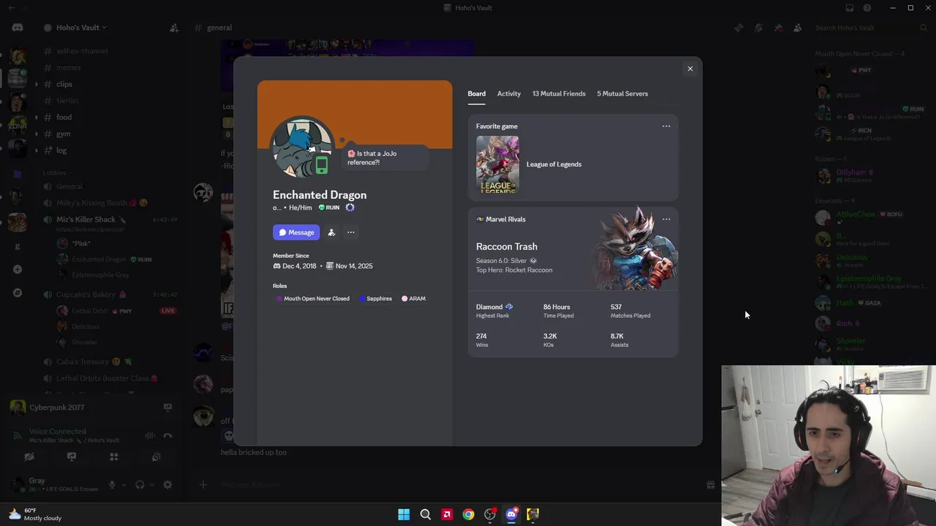This screenshot has height=526, width=936.
Task: Open Windows taskbar search
Action: coord(425,514)
